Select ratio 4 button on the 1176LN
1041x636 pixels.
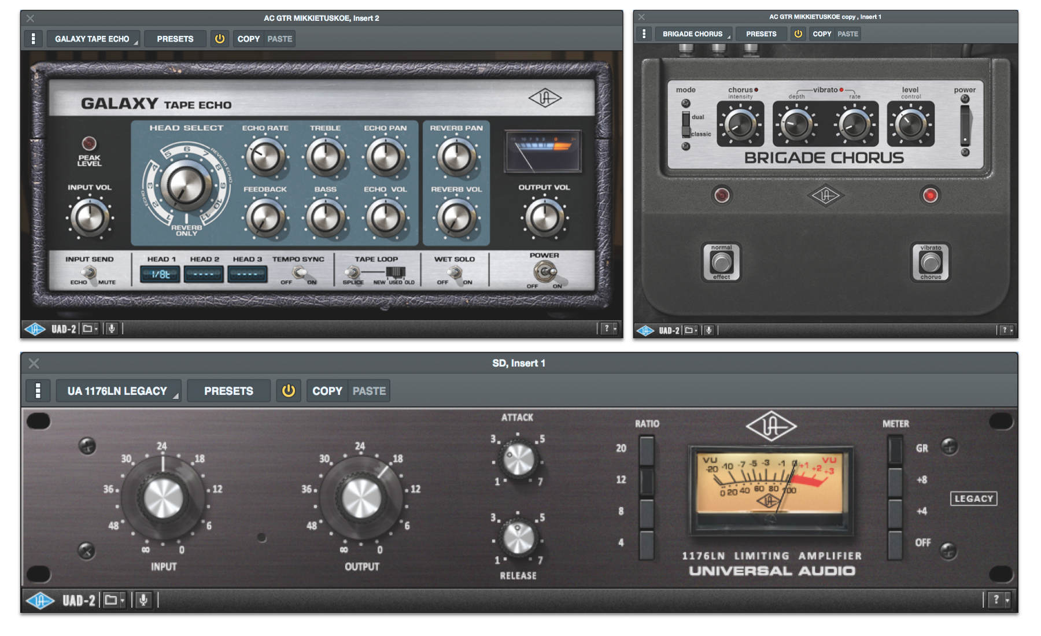(x=647, y=544)
